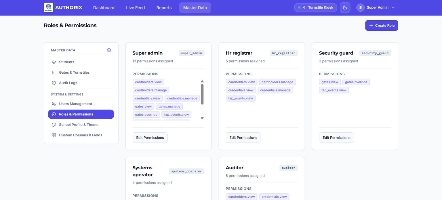The height and width of the screenshot is (200, 442).
Task: Click the hr_registrar role code badge
Action: (284, 53)
